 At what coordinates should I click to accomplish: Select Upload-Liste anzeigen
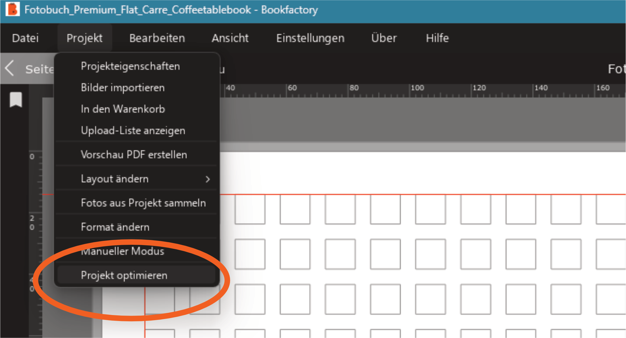point(136,131)
